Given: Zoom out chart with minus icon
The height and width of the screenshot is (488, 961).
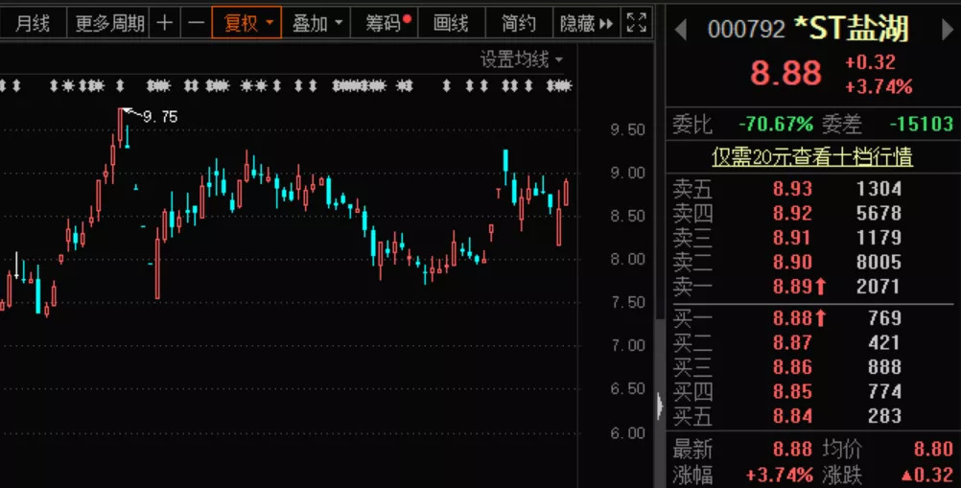Looking at the screenshot, I should coord(196,23).
